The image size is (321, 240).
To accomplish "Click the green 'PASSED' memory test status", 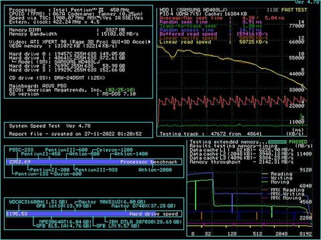I will click(x=298, y=142).
